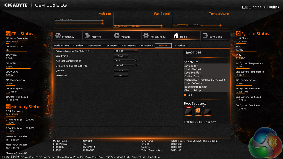Open Frequency - Advanced CPU Core shortcut
This screenshot has width=283, height=159.
[x=205, y=80]
